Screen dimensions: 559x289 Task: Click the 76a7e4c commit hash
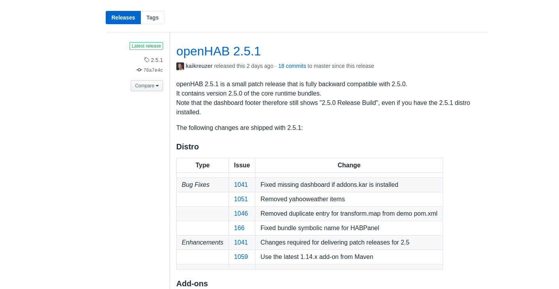click(x=153, y=70)
